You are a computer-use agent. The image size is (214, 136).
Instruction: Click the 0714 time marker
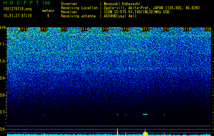84,29
